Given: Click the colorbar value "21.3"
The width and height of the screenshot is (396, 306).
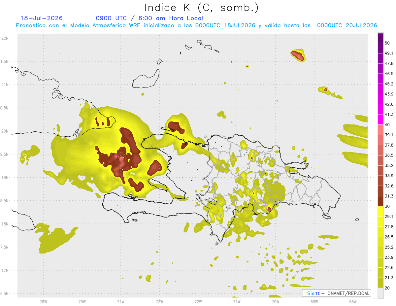Looking at the screenshot, I should [x=389, y=278].
